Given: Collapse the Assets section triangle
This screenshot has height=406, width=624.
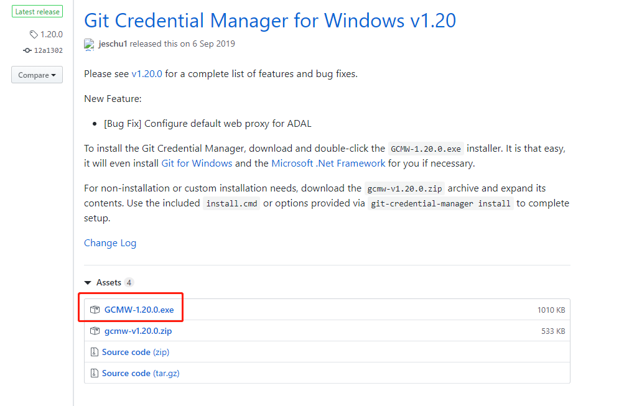Looking at the screenshot, I should [x=88, y=283].
